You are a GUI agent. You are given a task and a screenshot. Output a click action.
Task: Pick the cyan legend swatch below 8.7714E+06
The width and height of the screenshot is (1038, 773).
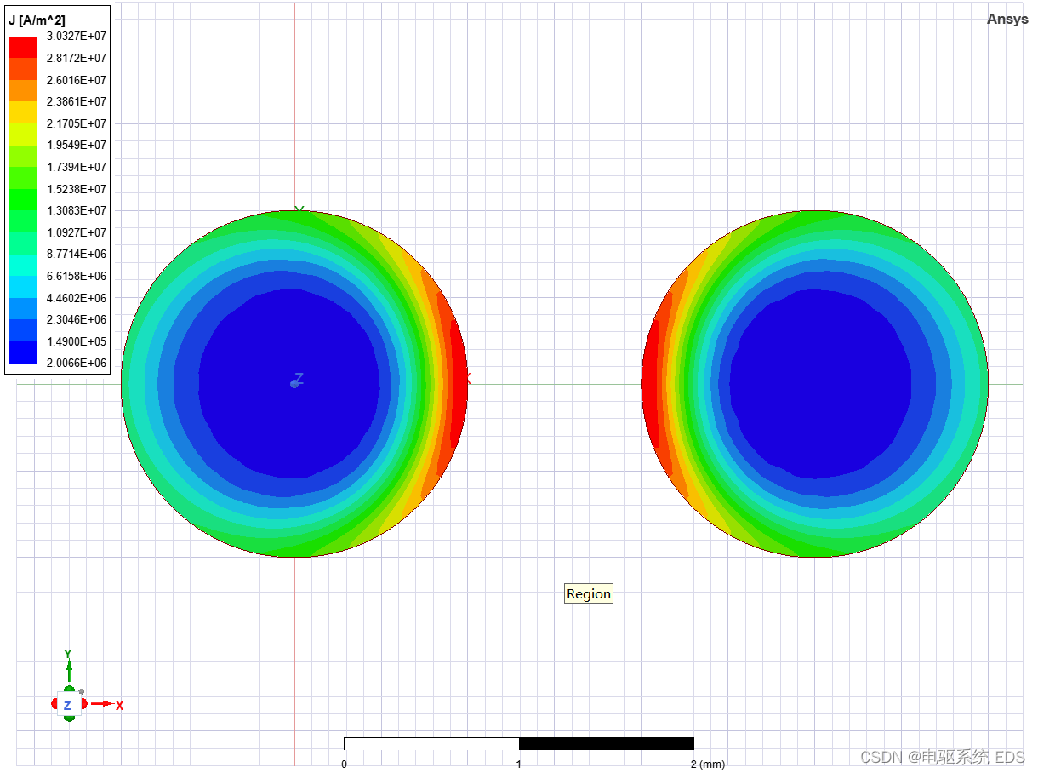coord(23,266)
